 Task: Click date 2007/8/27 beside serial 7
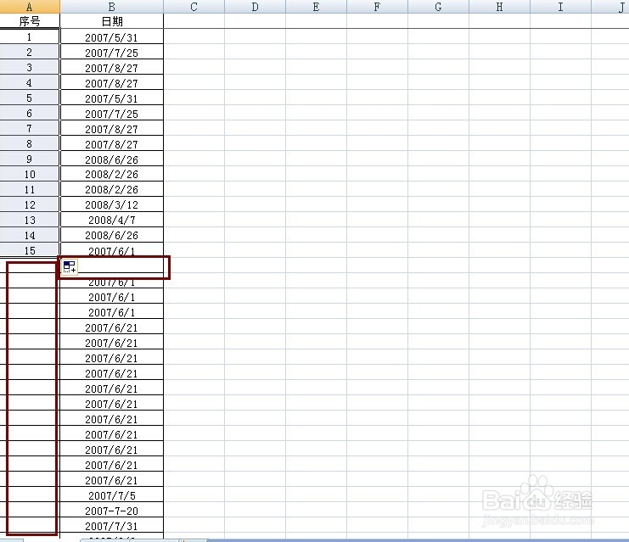pyautogui.click(x=112, y=128)
